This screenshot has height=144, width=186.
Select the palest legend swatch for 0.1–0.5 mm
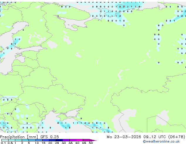pos(5,140)
